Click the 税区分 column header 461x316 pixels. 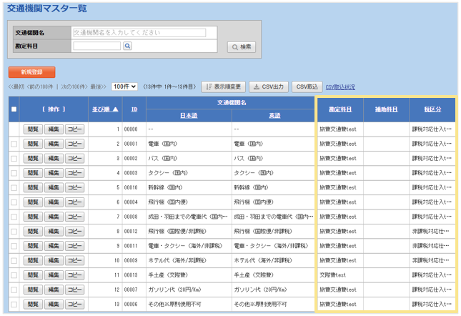(432, 109)
